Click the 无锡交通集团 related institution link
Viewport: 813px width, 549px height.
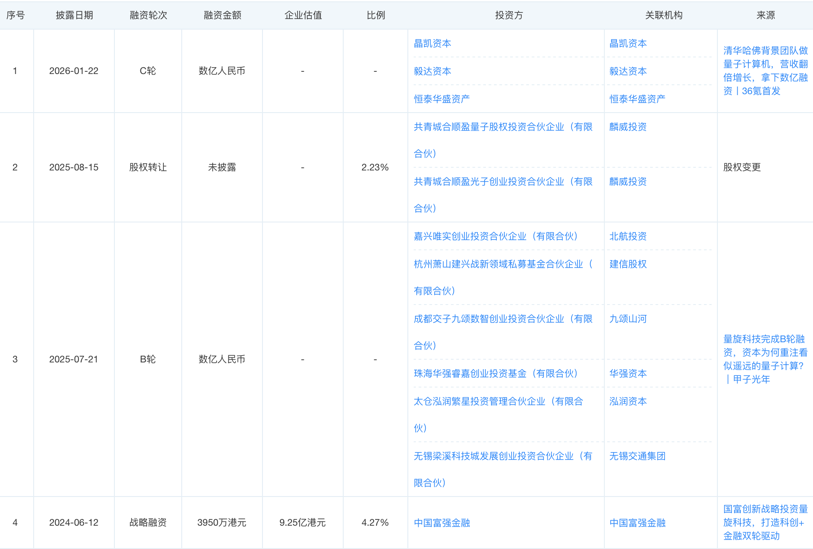[637, 456]
